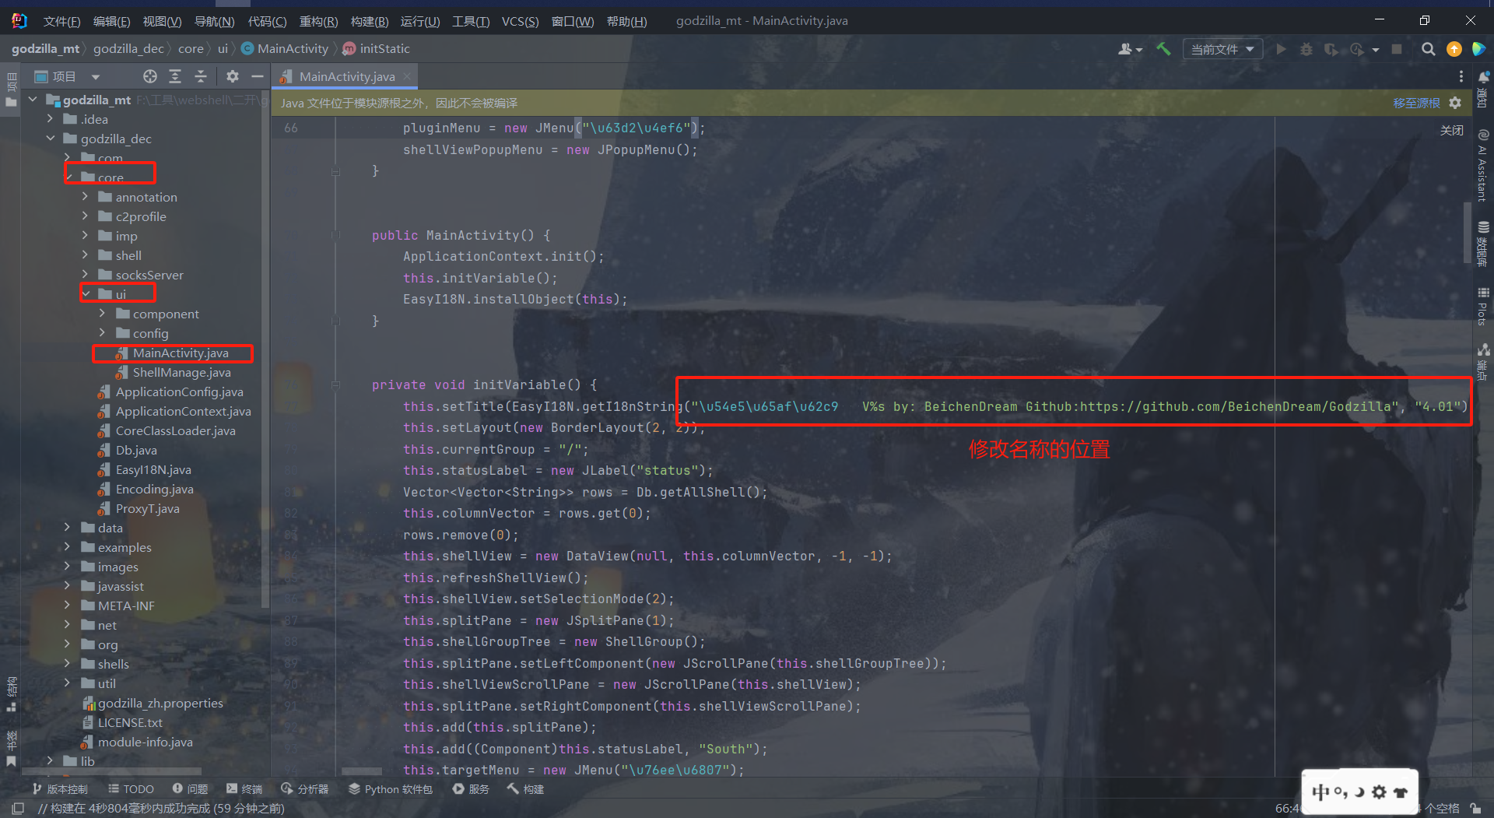The width and height of the screenshot is (1494, 818).
Task: Toggle the read-only lock icon in status bar
Action: pyautogui.click(x=1475, y=808)
